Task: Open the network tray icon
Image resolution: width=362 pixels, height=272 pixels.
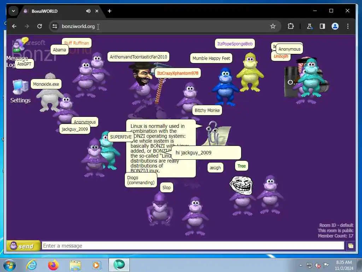Action: pyautogui.click(x=309, y=265)
